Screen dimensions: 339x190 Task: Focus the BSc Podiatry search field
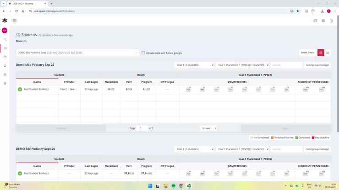pyautogui.click(x=286, y=149)
